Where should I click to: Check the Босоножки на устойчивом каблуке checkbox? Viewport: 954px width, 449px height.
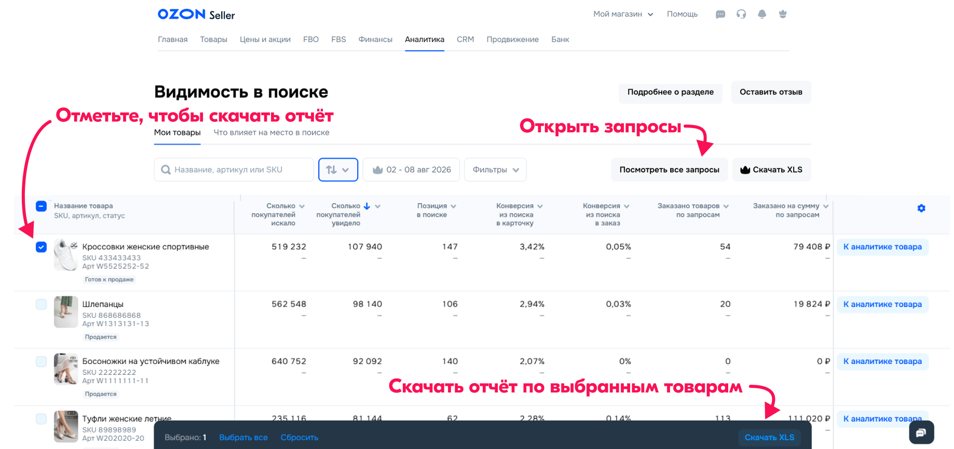point(42,361)
